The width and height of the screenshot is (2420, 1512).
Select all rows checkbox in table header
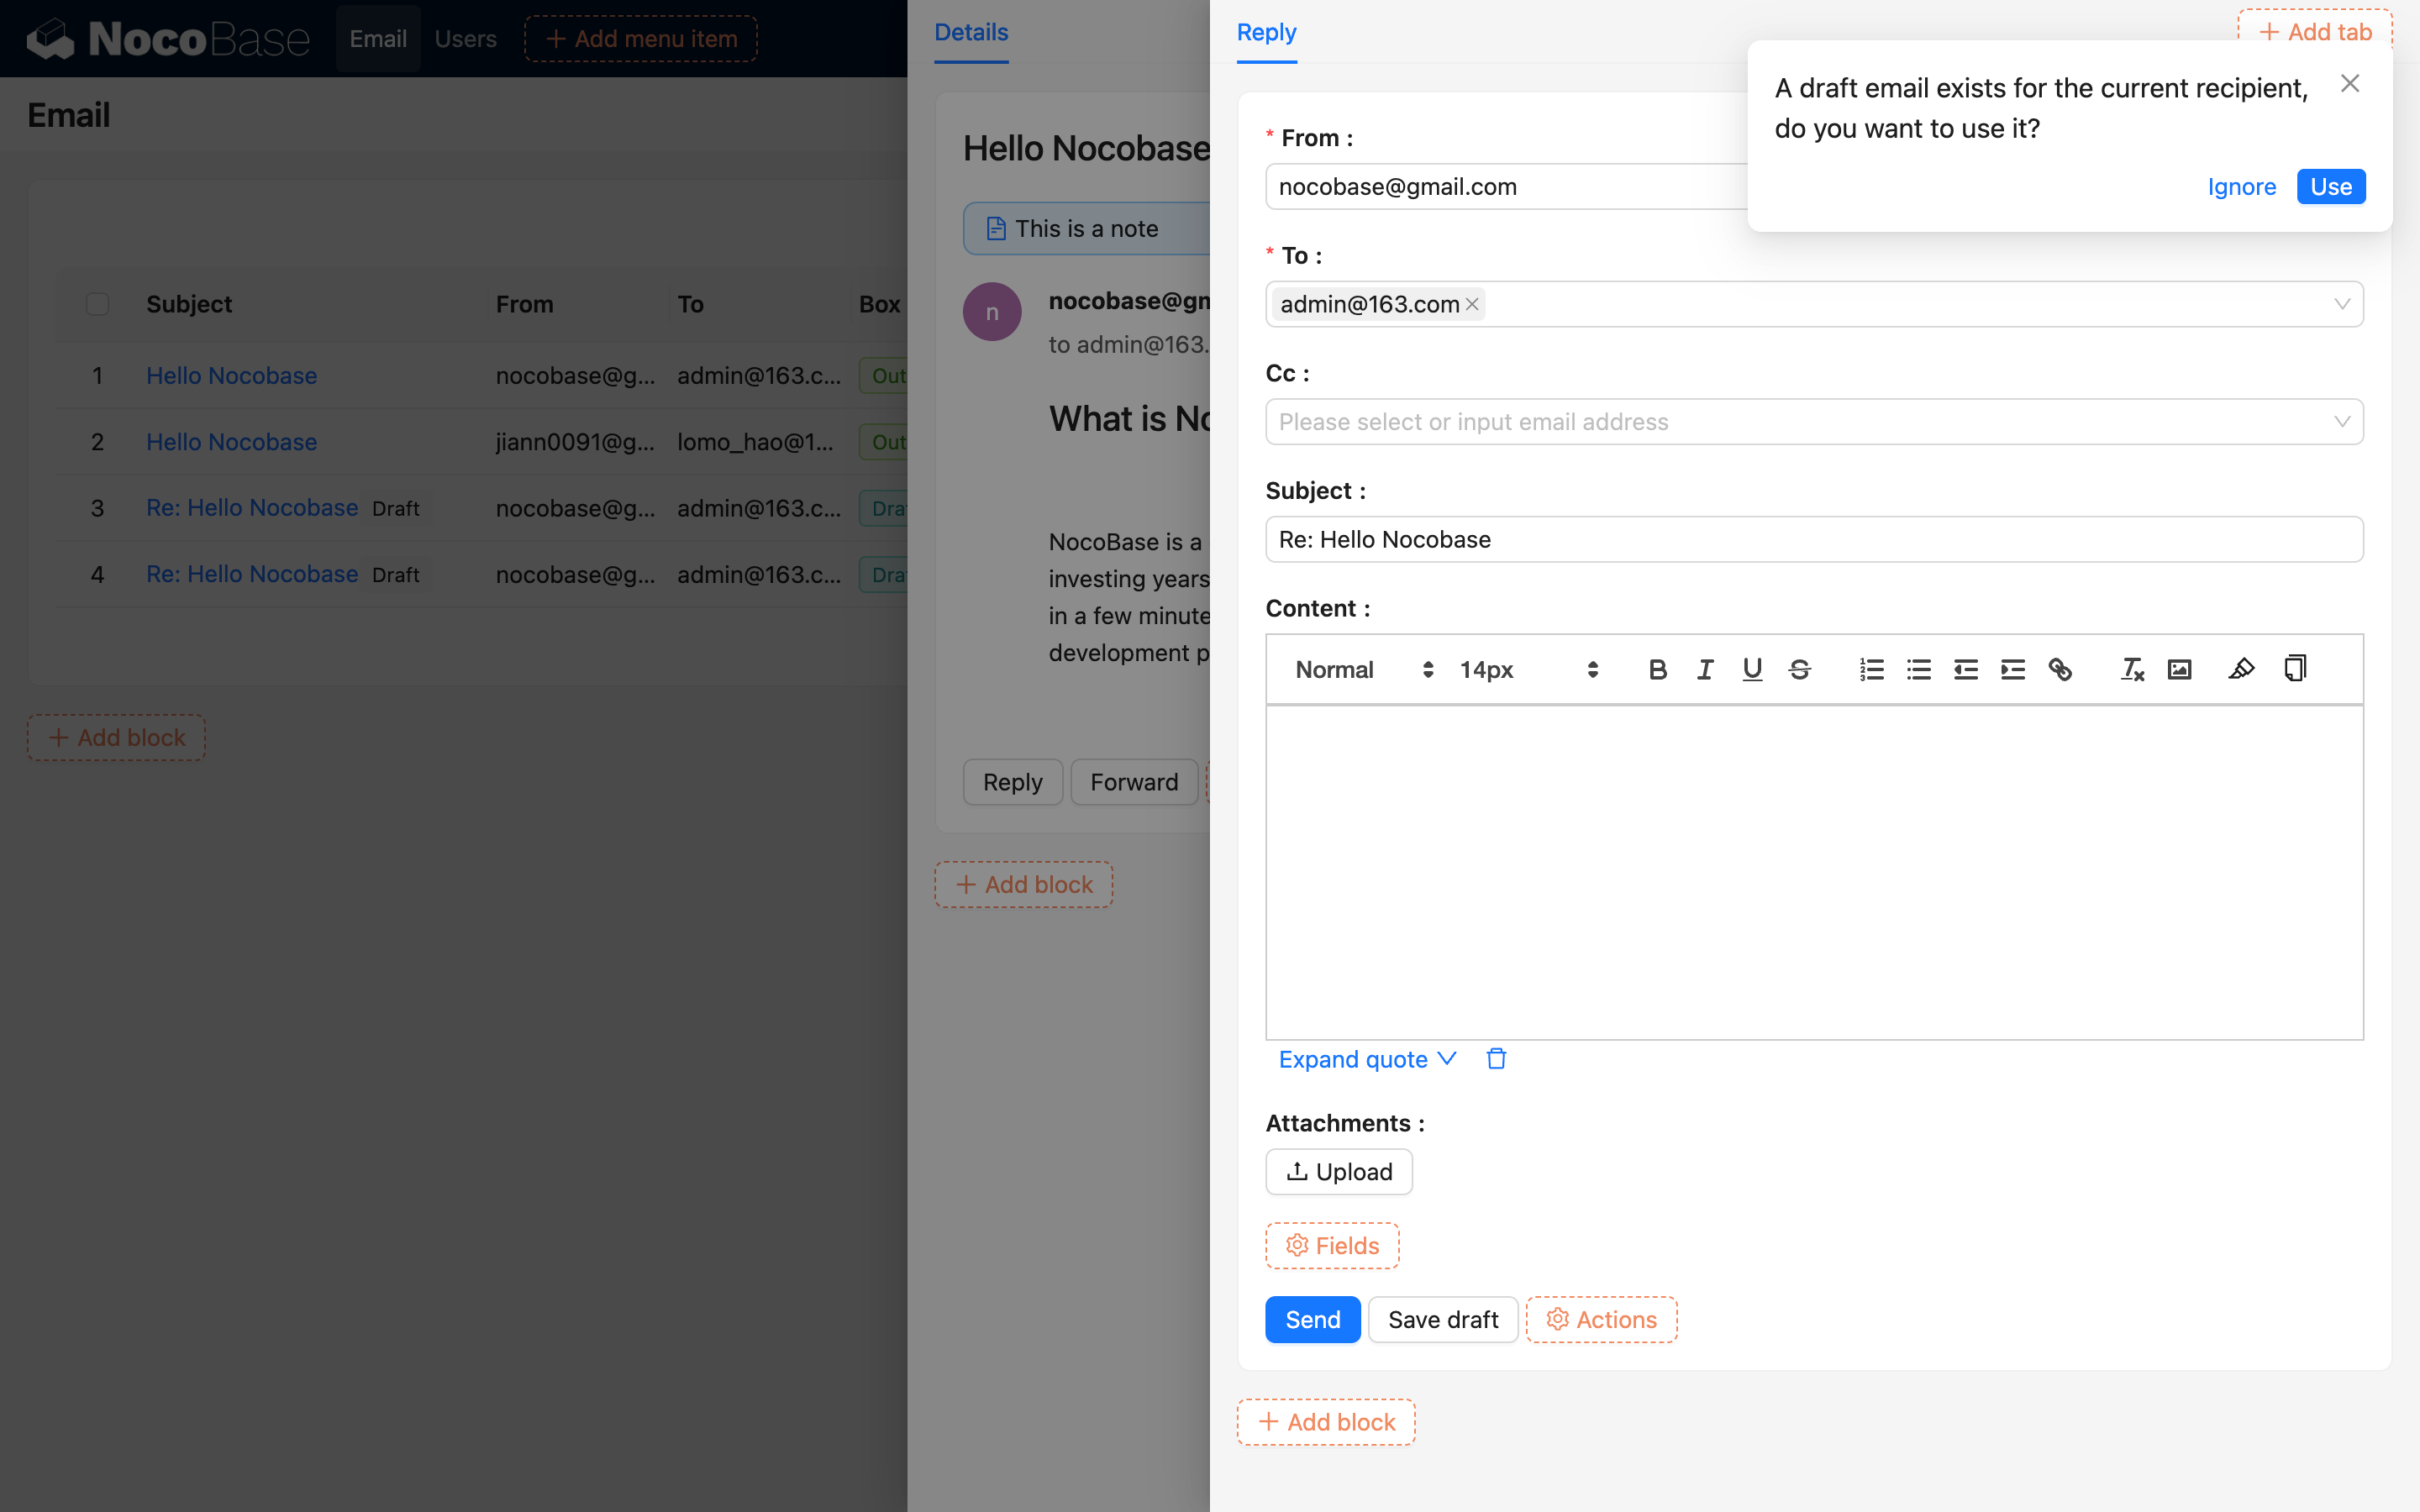click(x=97, y=304)
